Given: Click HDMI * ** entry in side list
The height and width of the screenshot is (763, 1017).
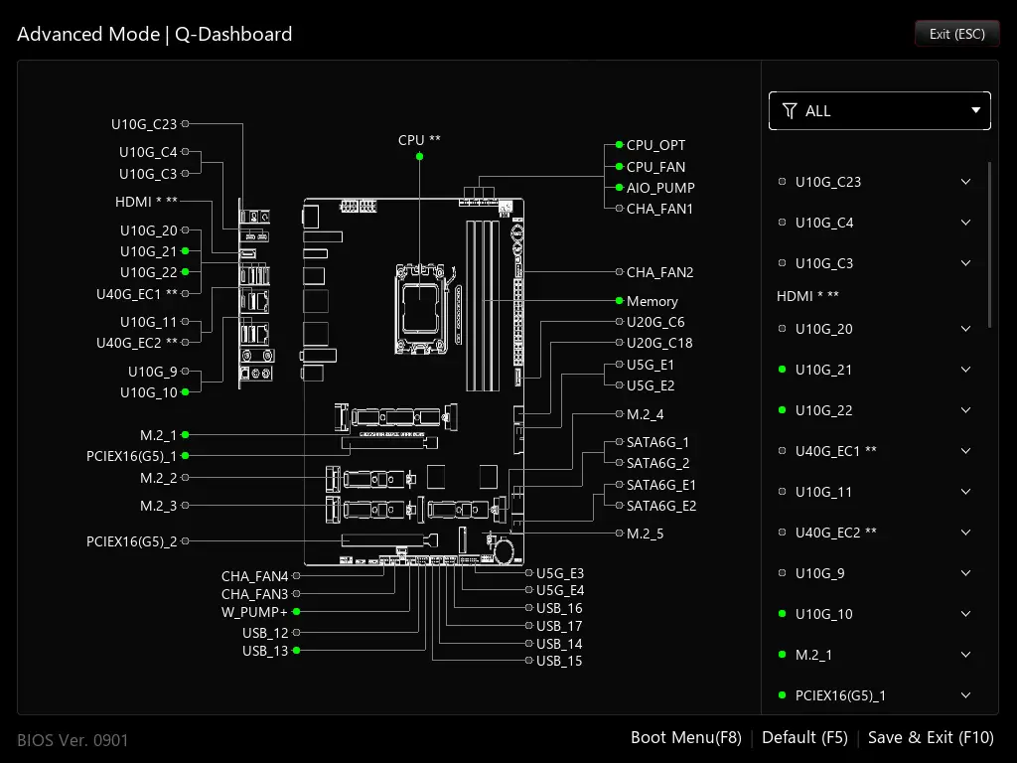Looking at the screenshot, I should tap(807, 296).
